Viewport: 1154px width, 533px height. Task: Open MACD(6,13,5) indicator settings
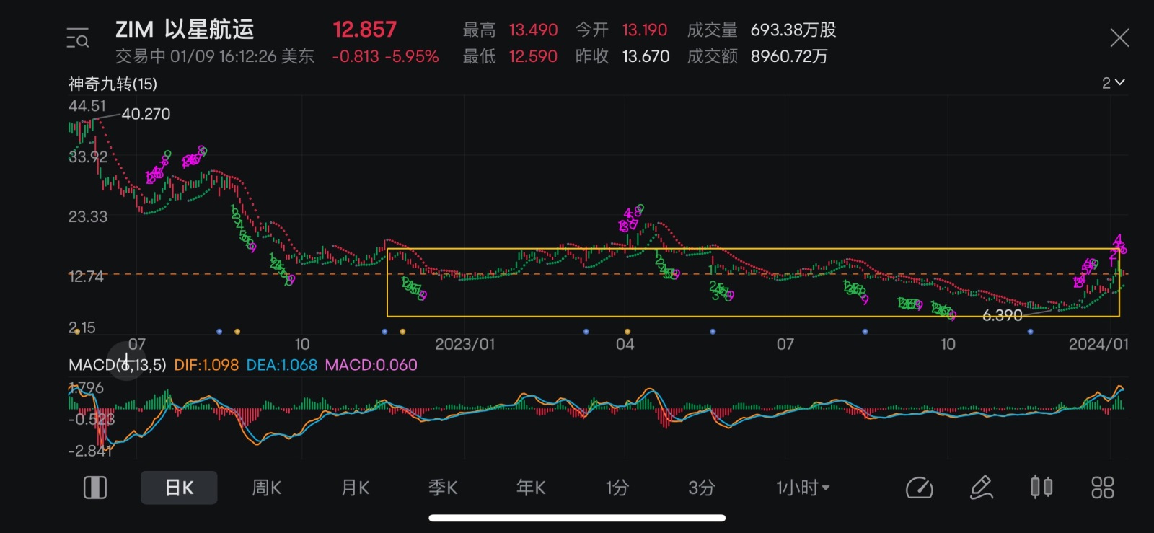[x=118, y=365]
